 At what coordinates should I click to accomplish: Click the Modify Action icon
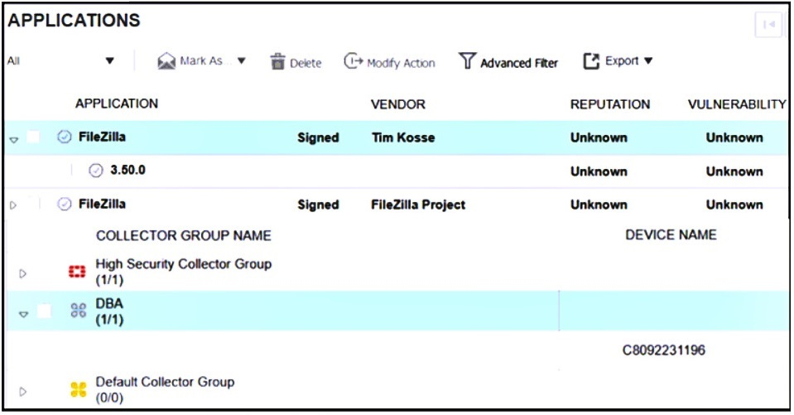pyautogui.click(x=354, y=61)
